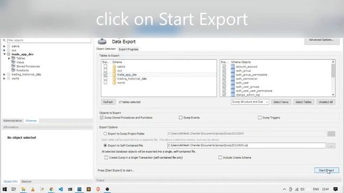Open File Explorer from the taskbar
This screenshot has height=193, width=344.
point(23,189)
